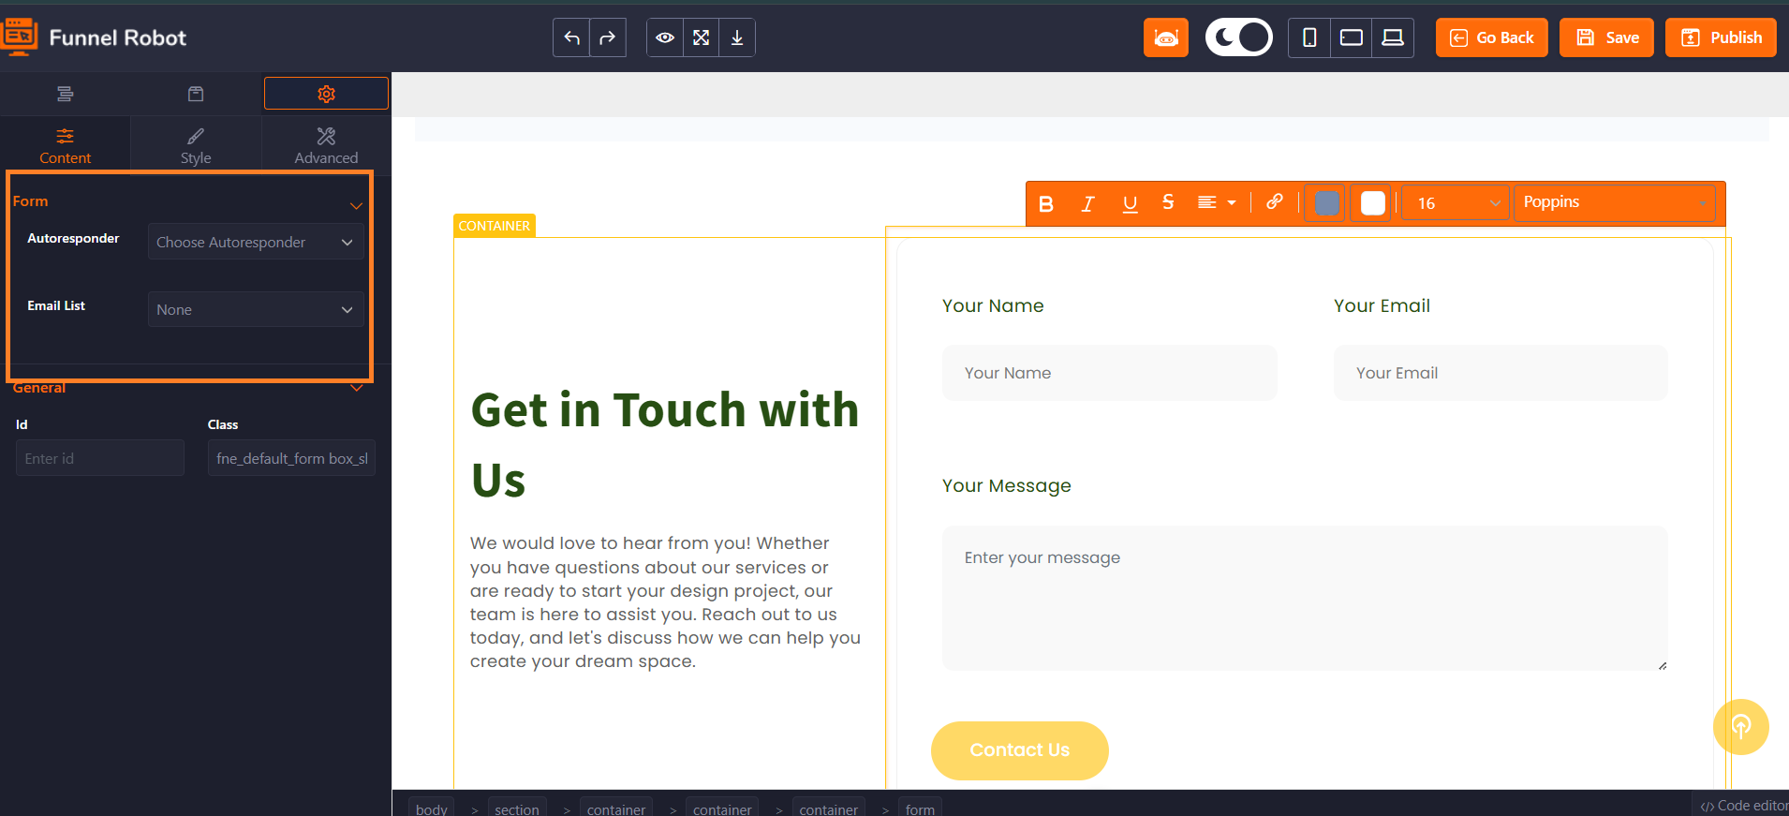Switch to mobile device preview
1789x816 pixels.
[1309, 37]
